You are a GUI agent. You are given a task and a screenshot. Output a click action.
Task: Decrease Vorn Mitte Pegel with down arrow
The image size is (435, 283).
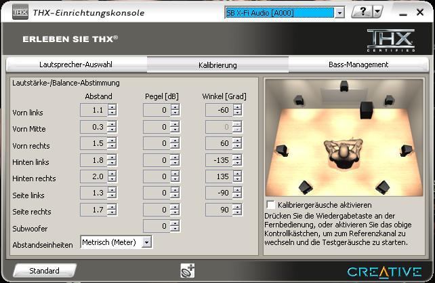click(175, 130)
